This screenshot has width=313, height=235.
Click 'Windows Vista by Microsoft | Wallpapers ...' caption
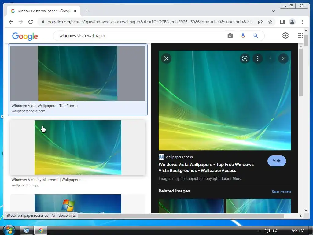point(48,180)
